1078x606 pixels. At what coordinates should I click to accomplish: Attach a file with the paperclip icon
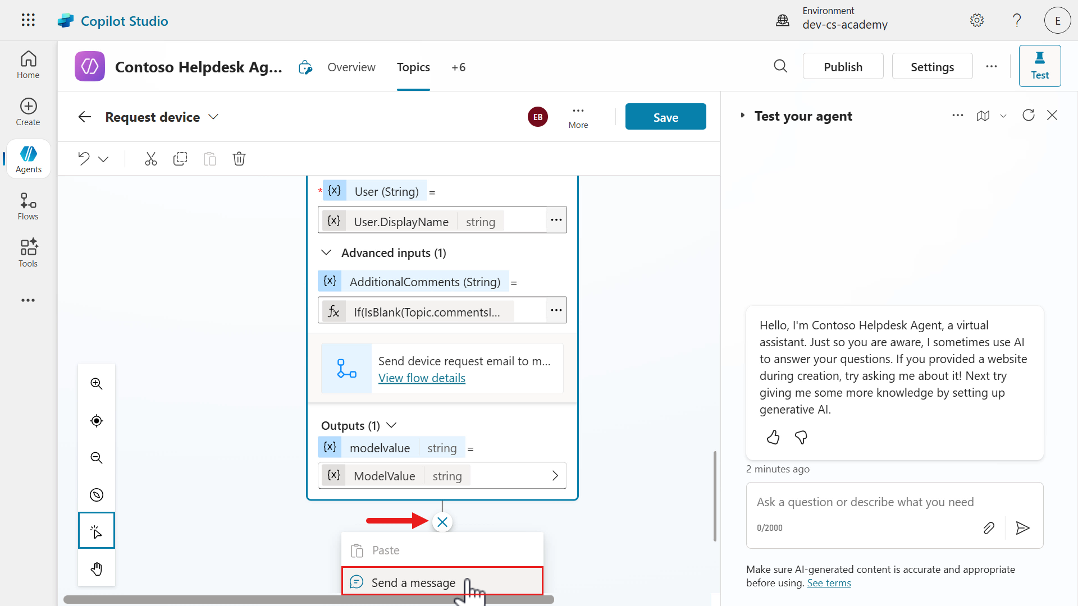point(989,527)
